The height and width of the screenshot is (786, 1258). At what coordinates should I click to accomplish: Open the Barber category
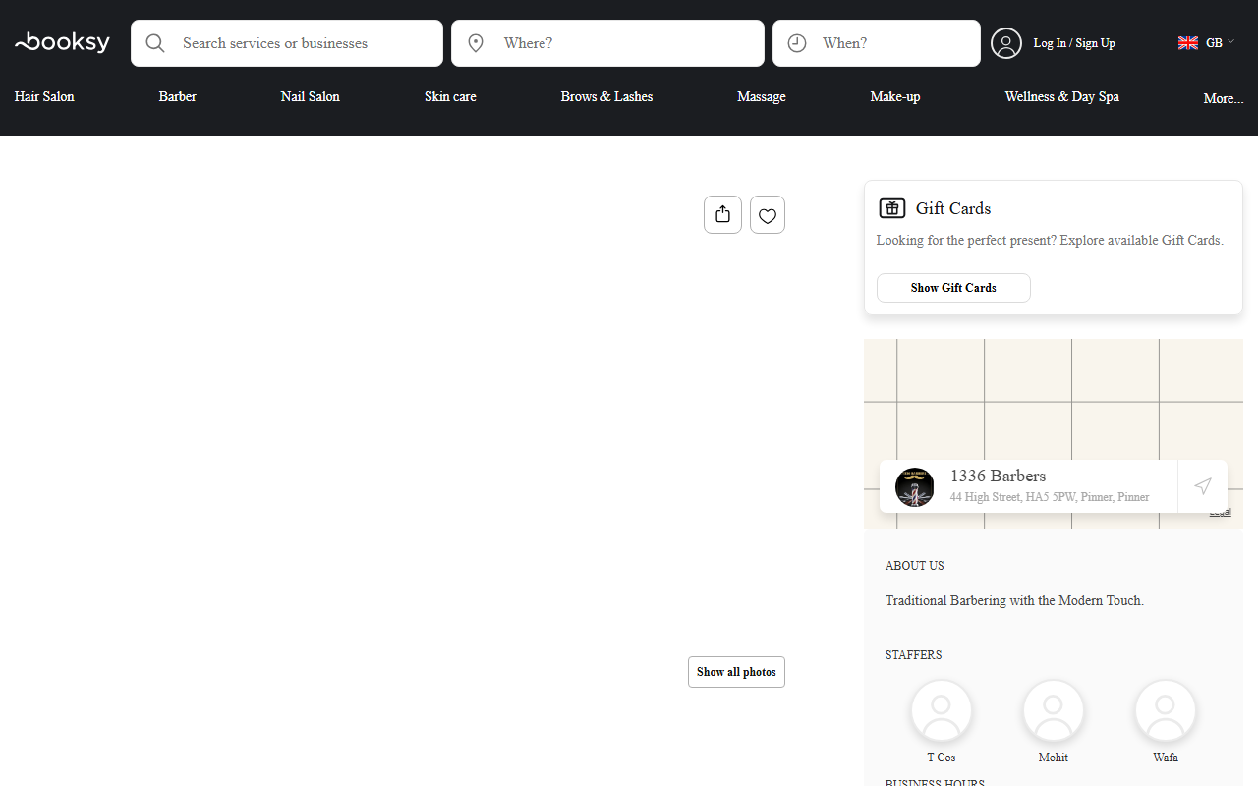coord(178,96)
